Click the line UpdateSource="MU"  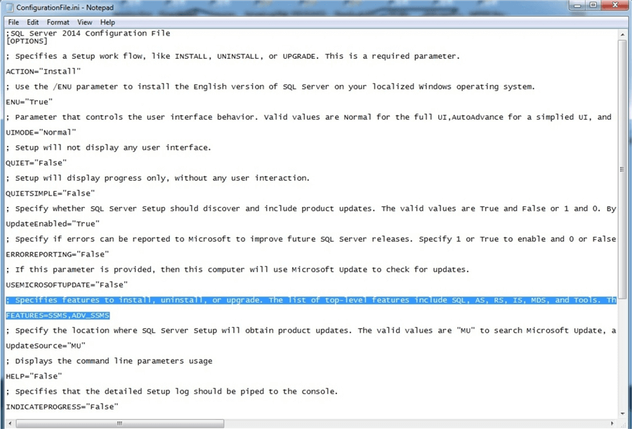coord(46,346)
